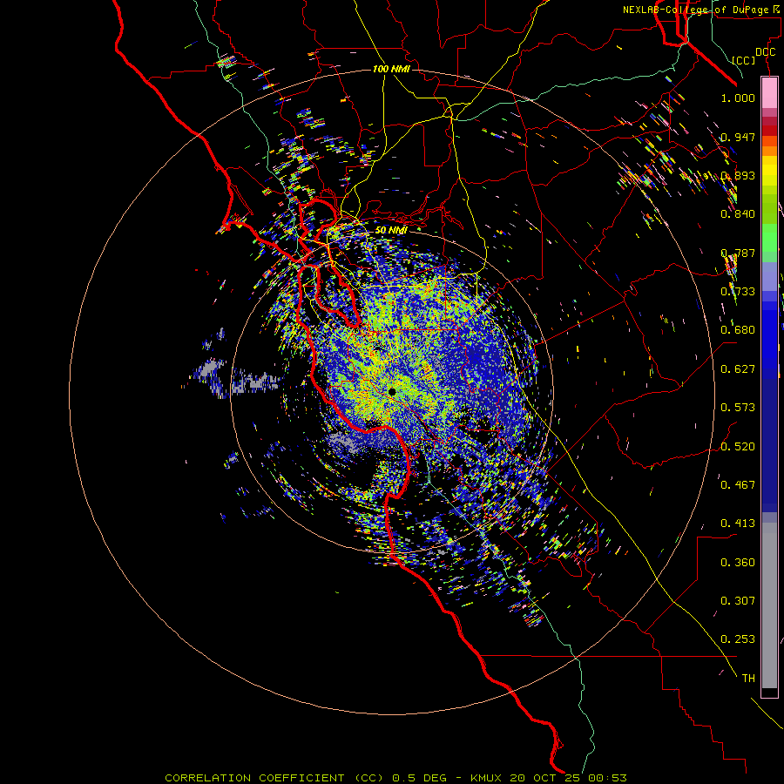Select the 0.627 scale value
Viewport: 784px width, 784px height.
(738, 369)
